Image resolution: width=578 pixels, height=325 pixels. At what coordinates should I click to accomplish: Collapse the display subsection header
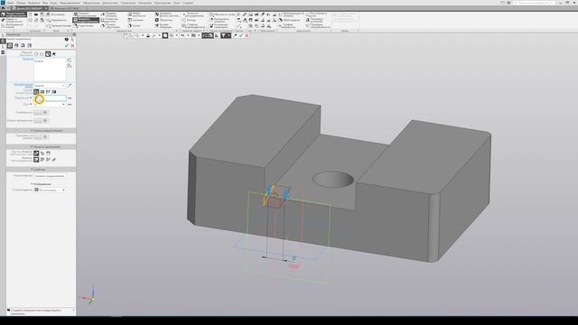(41, 183)
